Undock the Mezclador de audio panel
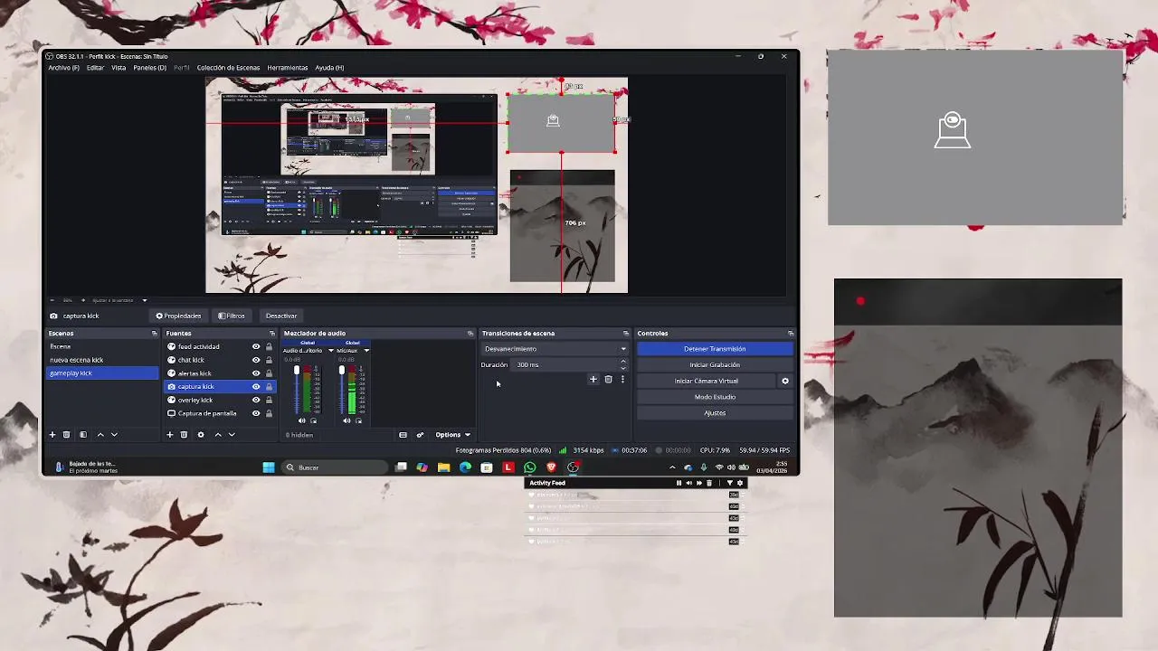 point(470,334)
